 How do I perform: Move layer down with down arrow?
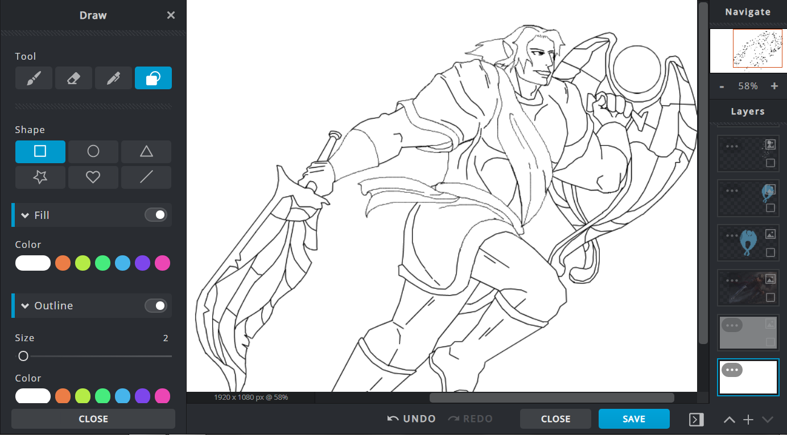pos(767,420)
